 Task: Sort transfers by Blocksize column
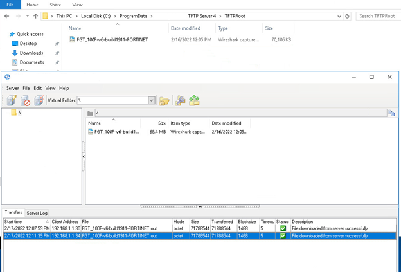(248, 222)
